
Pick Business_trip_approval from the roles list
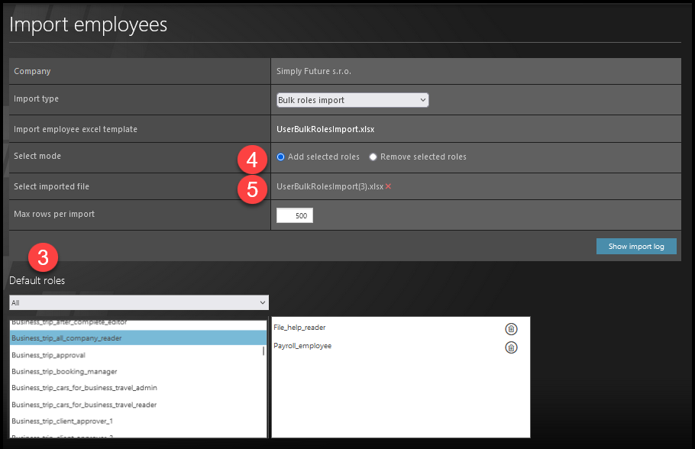(x=48, y=355)
